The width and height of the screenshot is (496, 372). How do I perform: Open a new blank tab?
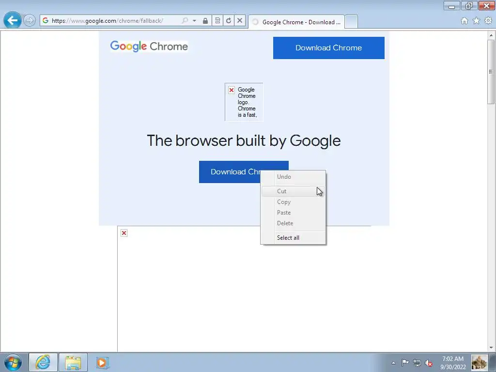351,22
